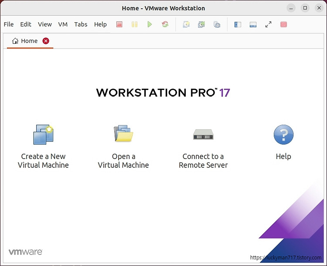Click the yellow Suspend toolbar icon

pyautogui.click(x=135, y=24)
